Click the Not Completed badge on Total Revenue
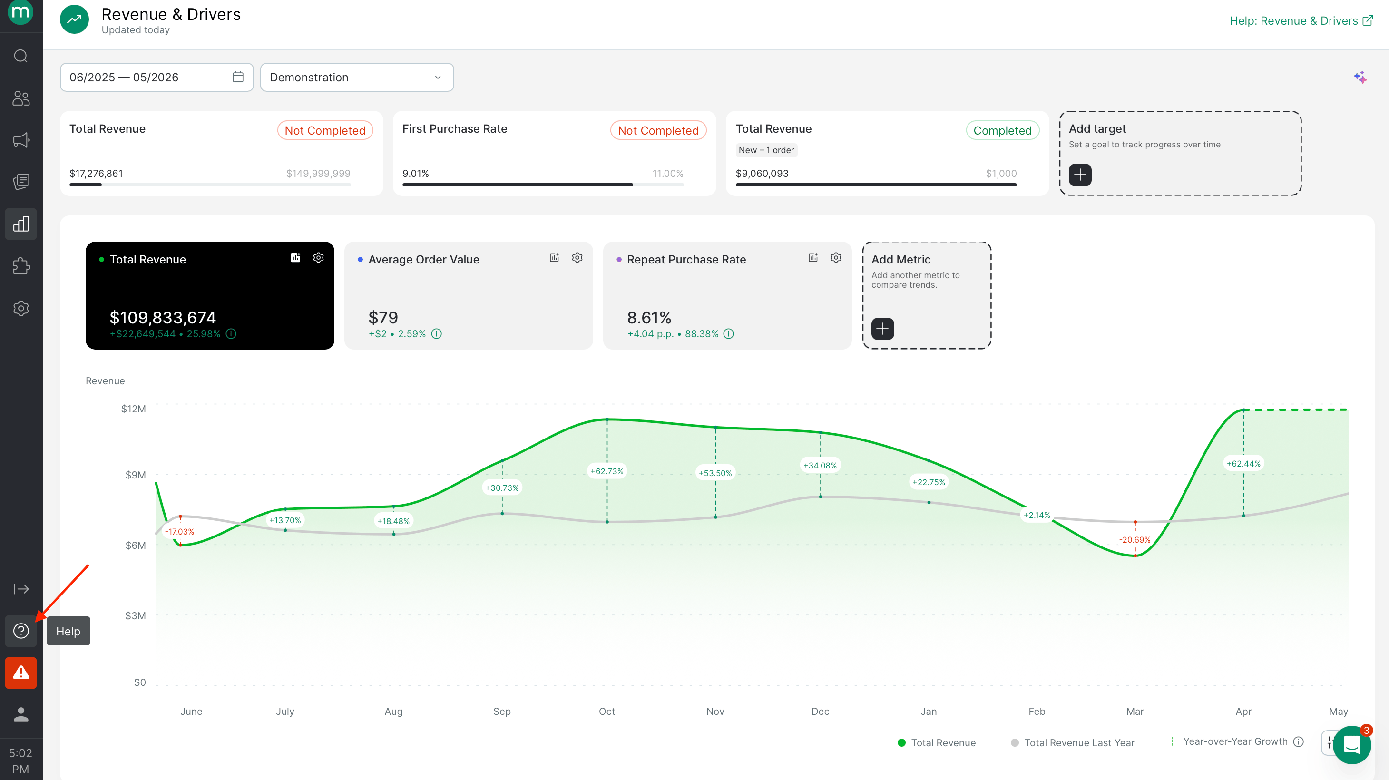 (325, 130)
